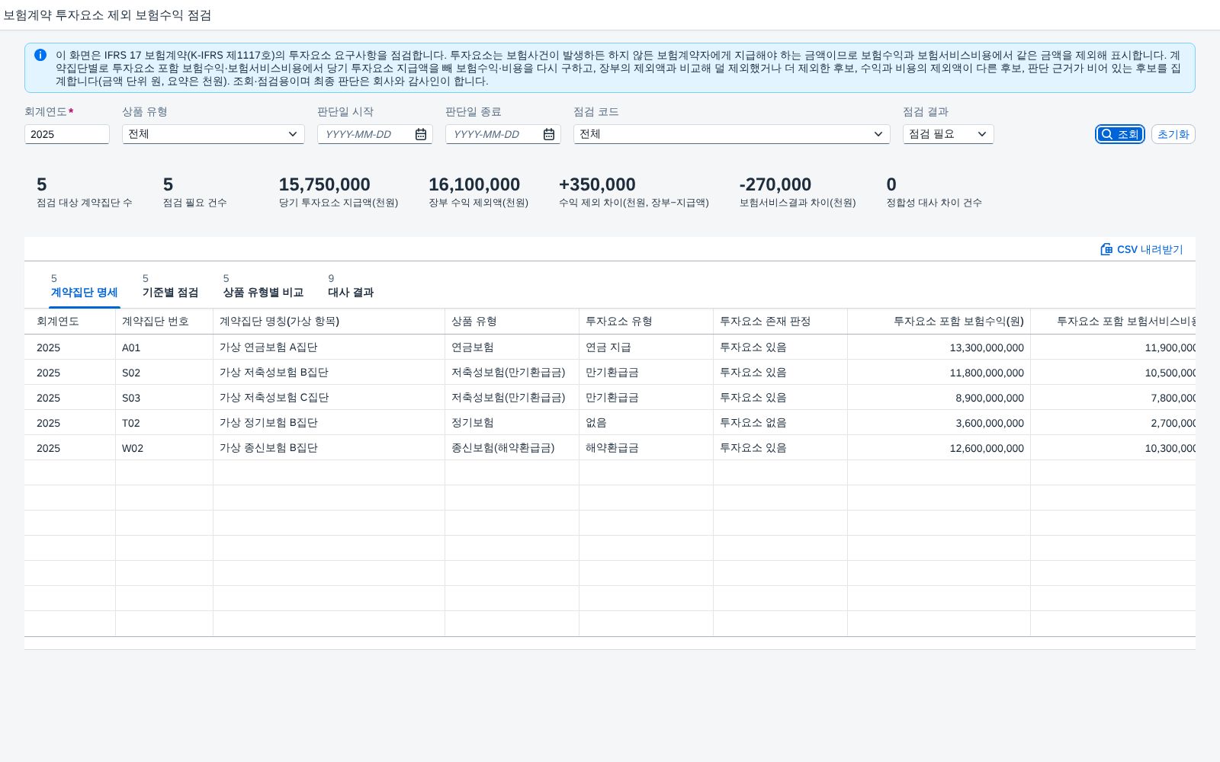Click the 13,300,000,000 revenue value

pyautogui.click(x=987, y=347)
